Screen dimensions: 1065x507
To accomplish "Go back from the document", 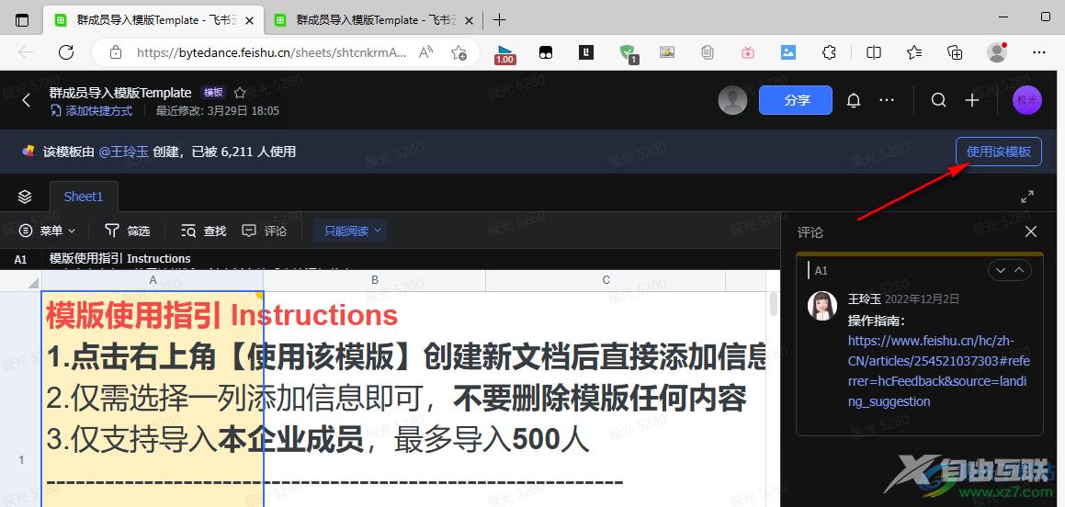I will [27, 100].
